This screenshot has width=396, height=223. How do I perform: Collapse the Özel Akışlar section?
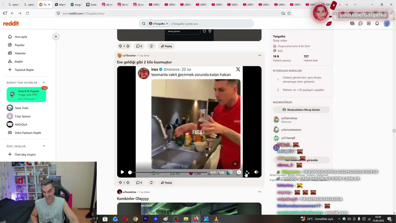coord(44,146)
